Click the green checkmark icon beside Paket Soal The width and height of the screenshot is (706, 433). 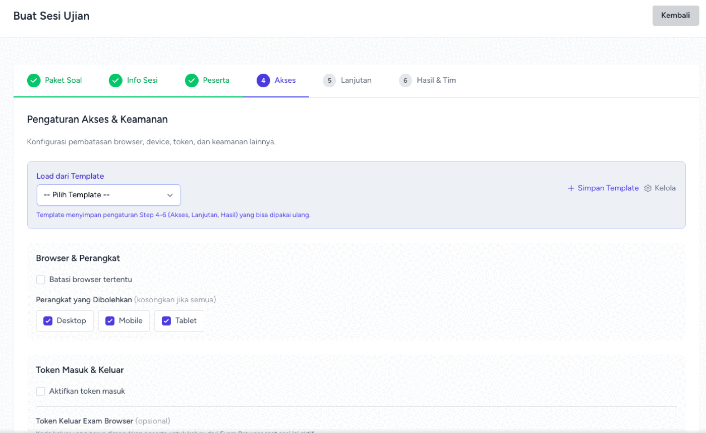click(34, 80)
